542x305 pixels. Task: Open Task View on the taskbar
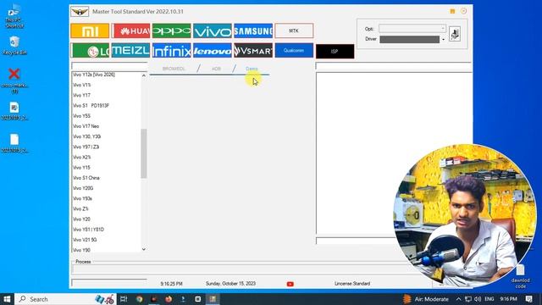point(124,299)
